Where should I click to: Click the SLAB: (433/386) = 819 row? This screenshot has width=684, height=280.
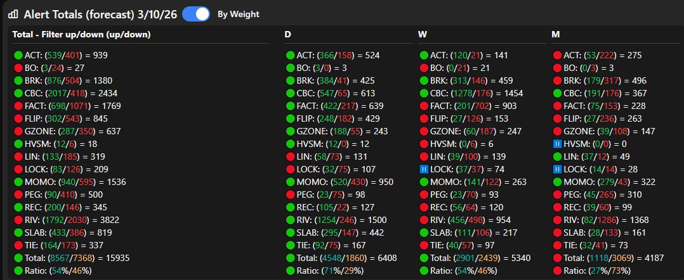pos(63,232)
